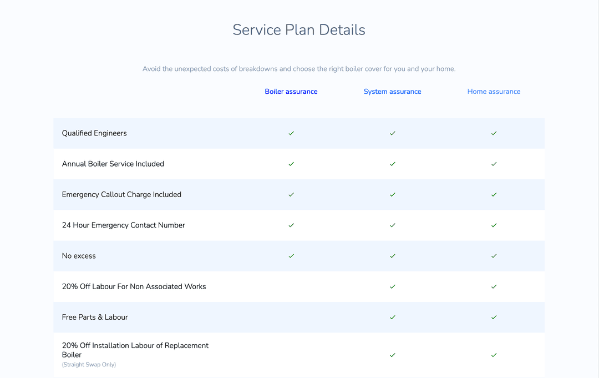Click the Annual Boiler Service Included row

click(113, 164)
